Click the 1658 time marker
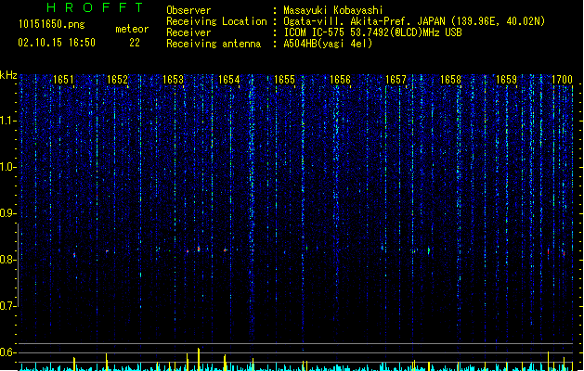 pyautogui.click(x=450, y=80)
